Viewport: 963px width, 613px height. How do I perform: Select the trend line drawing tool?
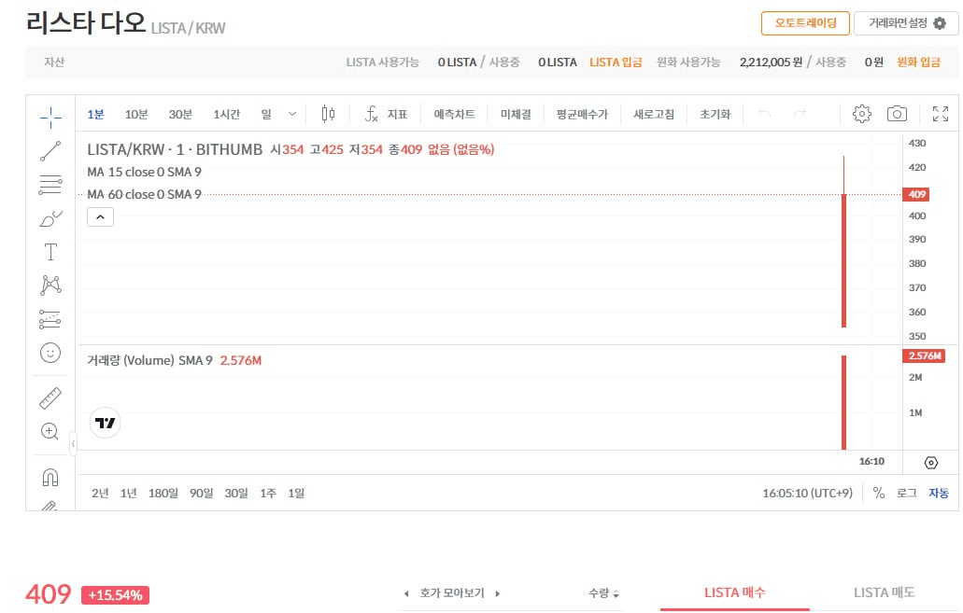50,151
